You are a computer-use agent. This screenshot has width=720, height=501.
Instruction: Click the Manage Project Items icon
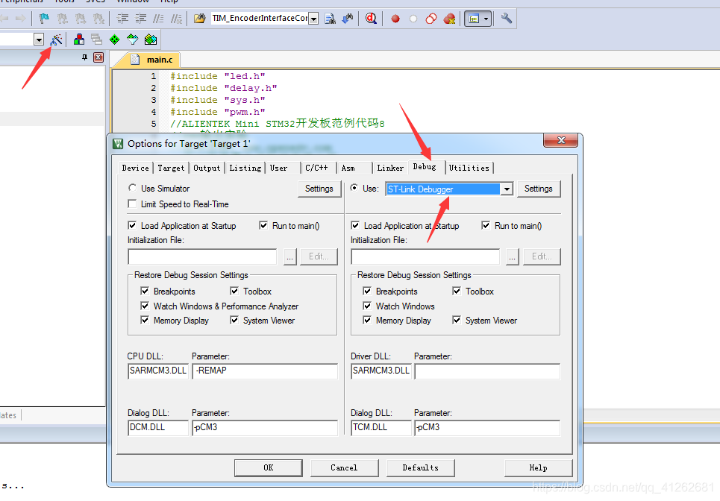[x=79, y=40]
